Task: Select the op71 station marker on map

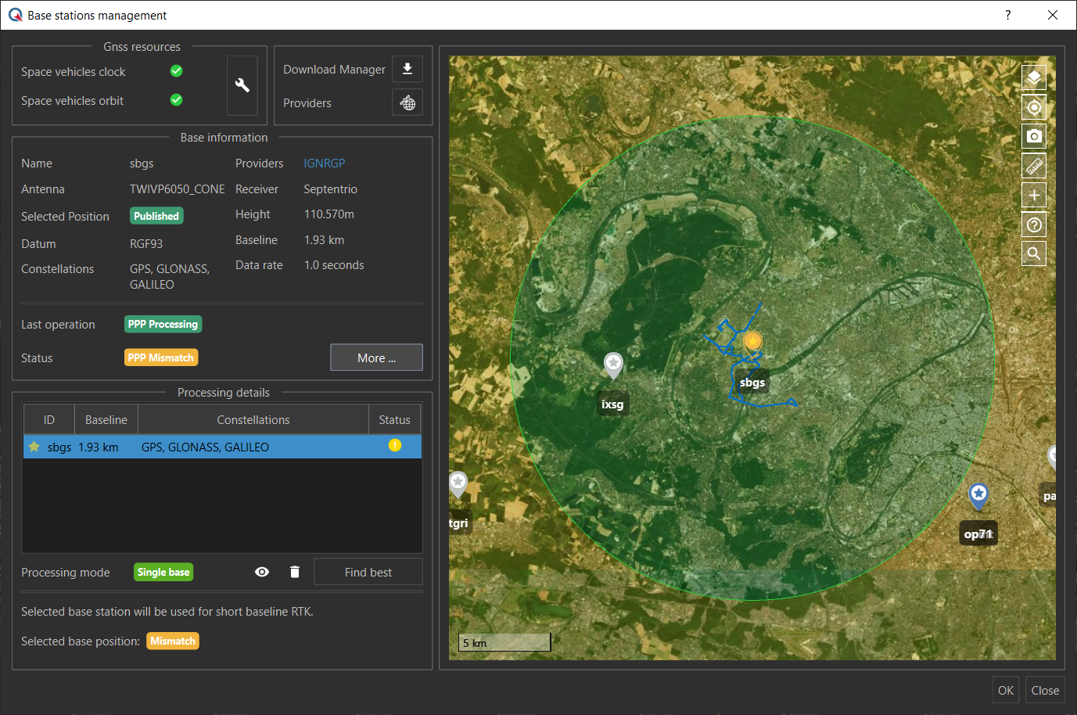Action: coord(978,494)
